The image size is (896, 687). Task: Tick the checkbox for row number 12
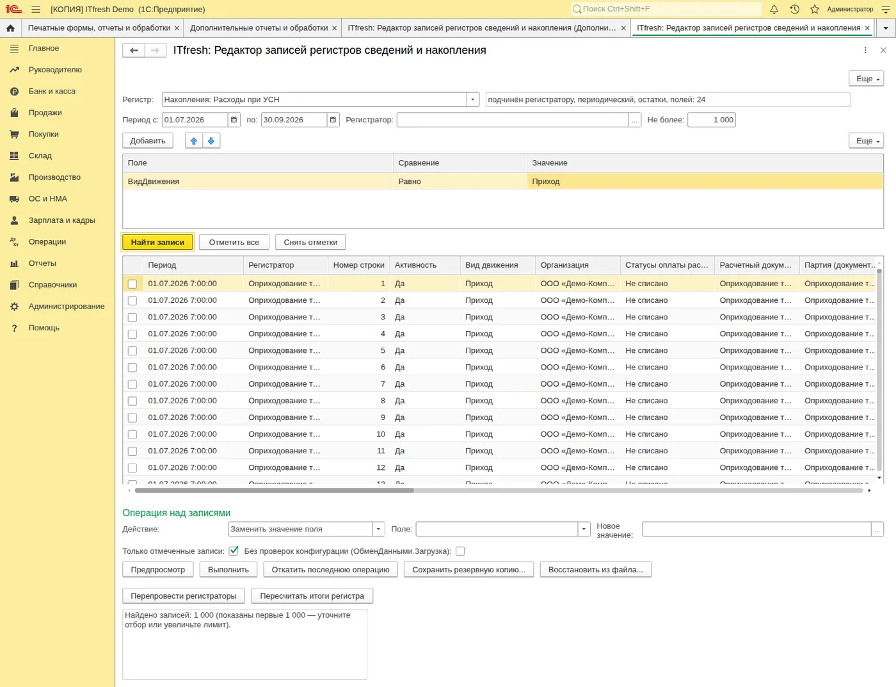[x=132, y=468]
